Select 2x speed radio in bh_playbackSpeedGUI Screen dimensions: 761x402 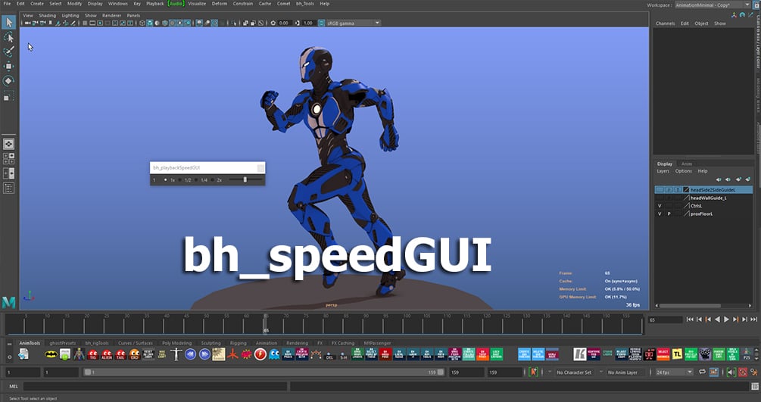[212, 180]
